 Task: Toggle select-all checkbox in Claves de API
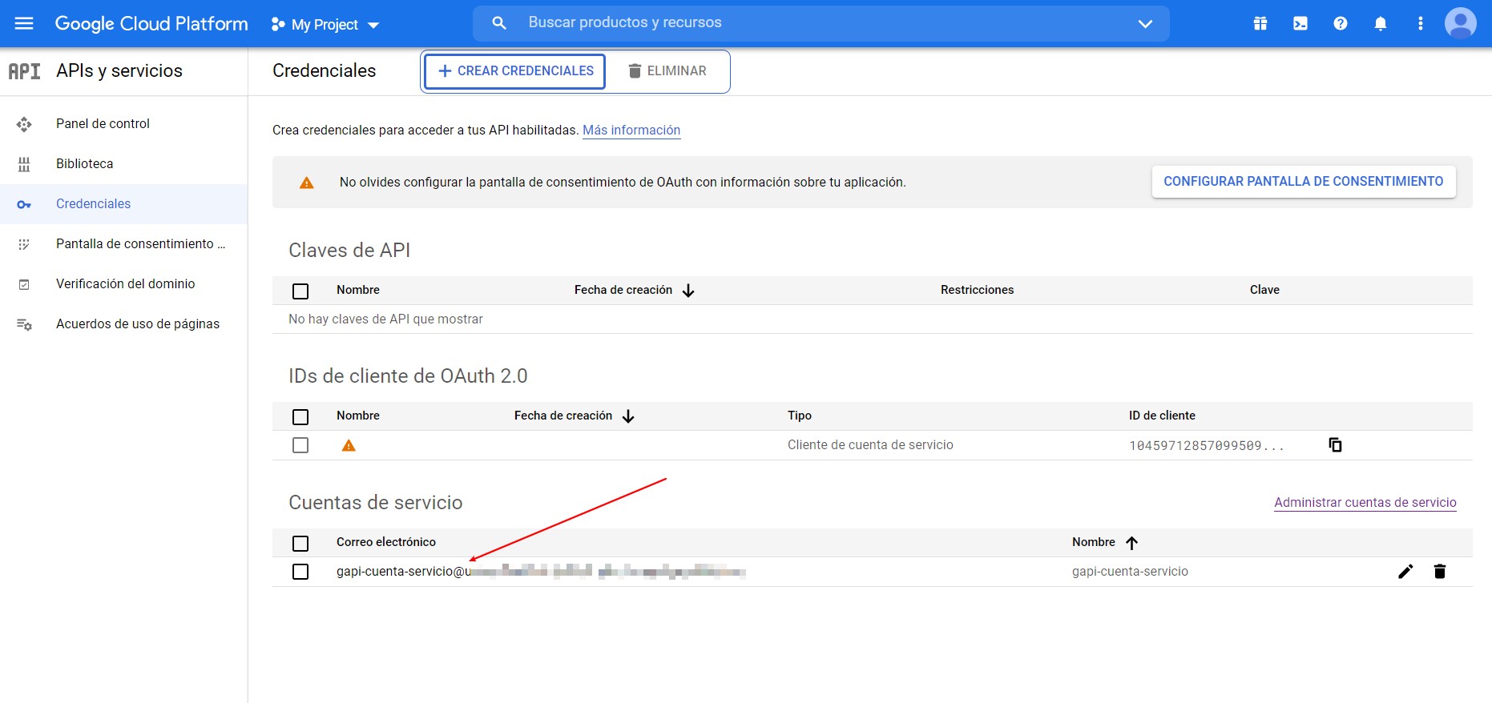(300, 291)
